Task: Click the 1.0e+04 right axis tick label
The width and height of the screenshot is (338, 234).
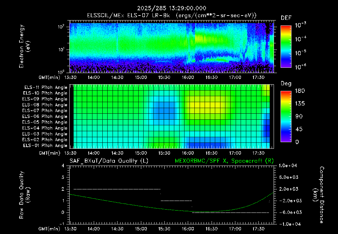Action: [x=288, y=166]
